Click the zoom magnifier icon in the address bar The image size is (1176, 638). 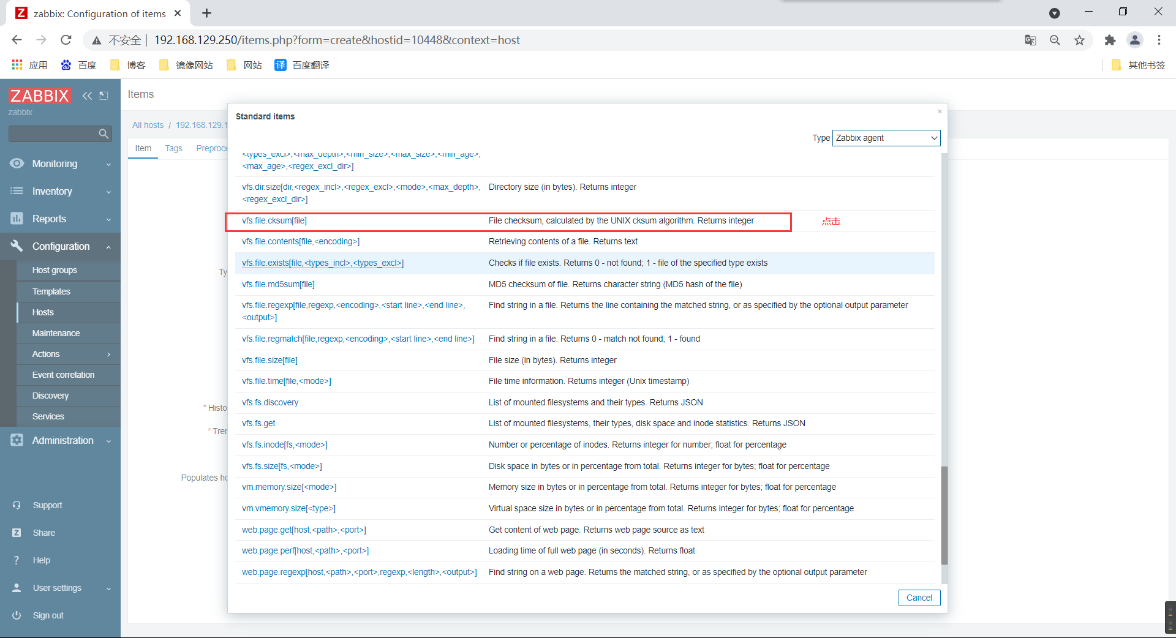(x=1055, y=40)
